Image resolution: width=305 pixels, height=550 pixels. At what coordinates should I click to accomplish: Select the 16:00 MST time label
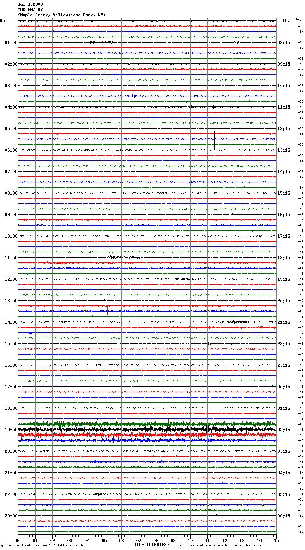coord(11,365)
